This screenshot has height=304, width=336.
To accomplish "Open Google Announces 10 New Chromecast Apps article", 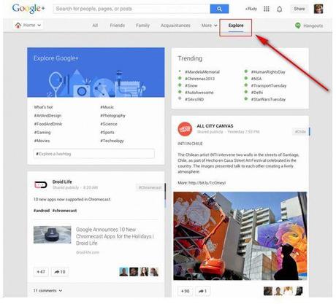I will 115,236.
